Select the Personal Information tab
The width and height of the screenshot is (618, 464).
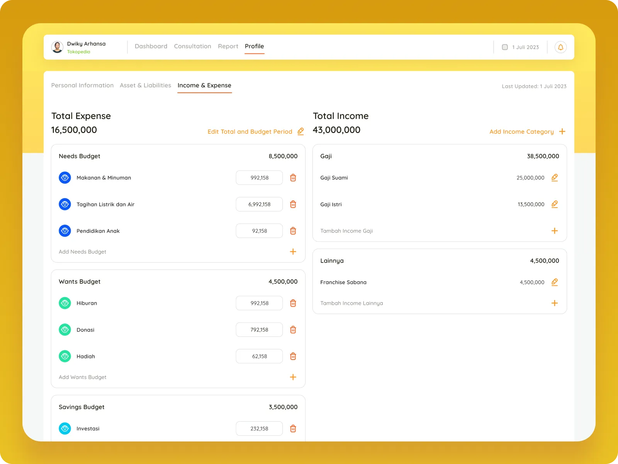pyautogui.click(x=82, y=85)
